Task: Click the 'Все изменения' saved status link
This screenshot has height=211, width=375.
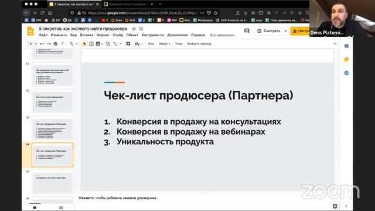Action: coord(223,35)
